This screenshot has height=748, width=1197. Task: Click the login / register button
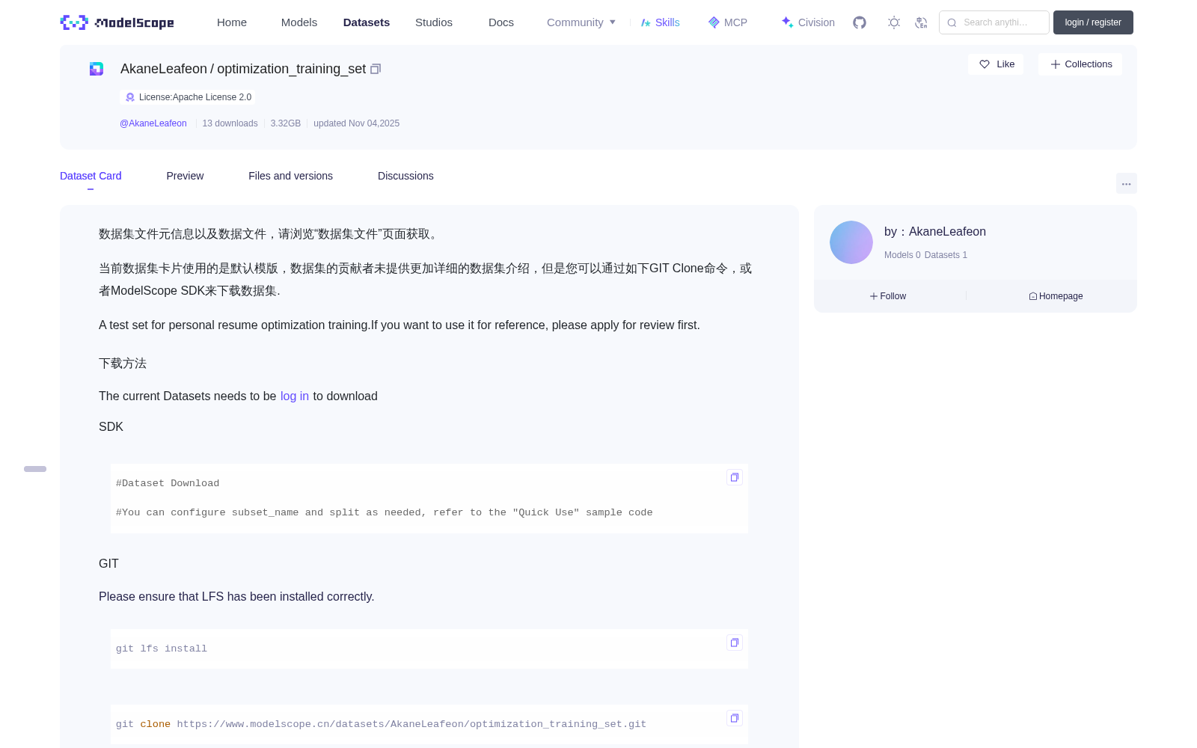click(x=1093, y=22)
